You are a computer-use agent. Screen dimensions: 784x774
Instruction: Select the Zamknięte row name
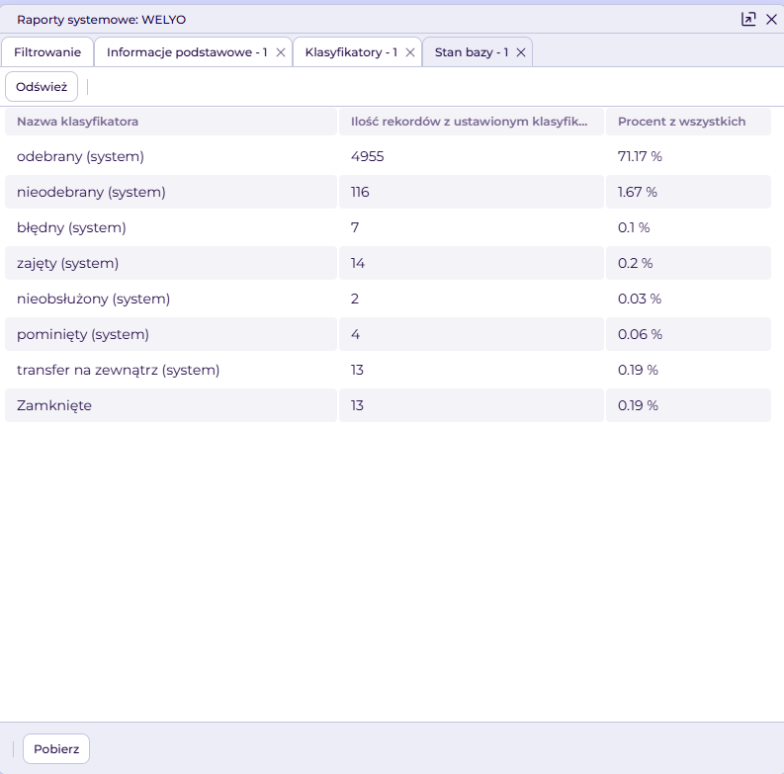coord(54,405)
